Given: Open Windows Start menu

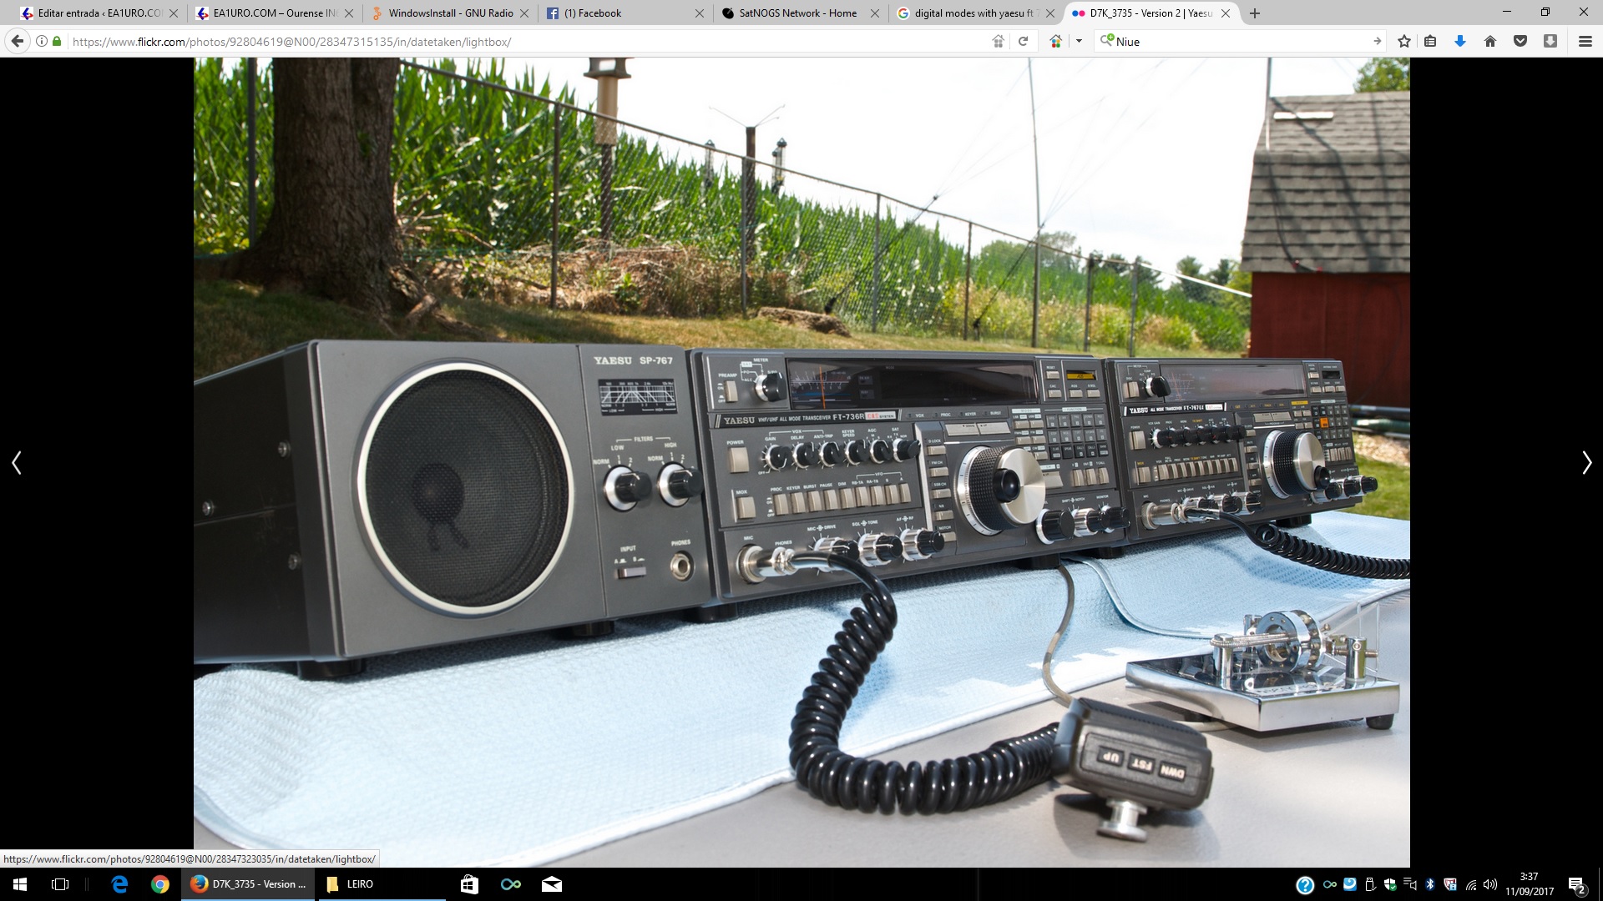Looking at the screenshot, I should pyautogui.click(x=20, y=884).
